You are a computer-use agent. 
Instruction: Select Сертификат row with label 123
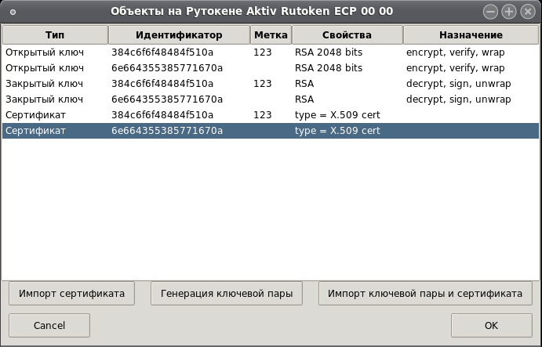coord(271,115)
